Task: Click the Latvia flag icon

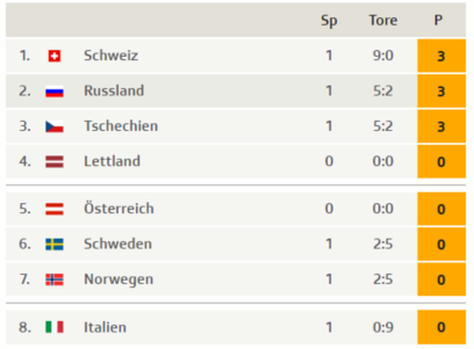Action: (x=55, y=162)
